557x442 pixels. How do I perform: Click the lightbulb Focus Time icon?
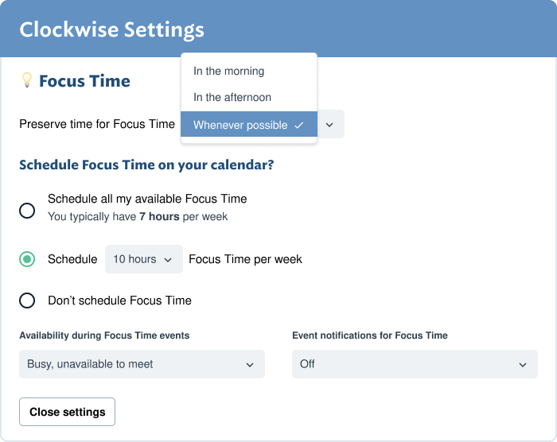click(x=27, y=80)
